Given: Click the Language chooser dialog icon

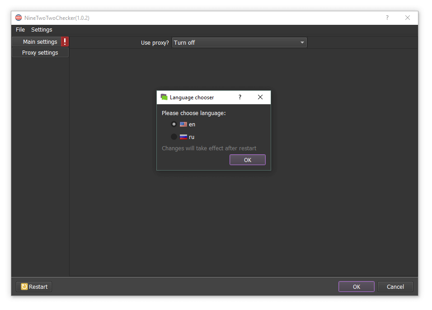Looking at the screenshot, I should tap(164, 97).
